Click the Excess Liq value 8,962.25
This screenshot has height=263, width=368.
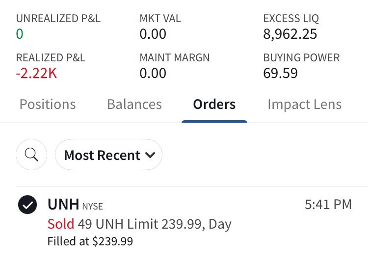pyautogui.click(x=290, y=34)
